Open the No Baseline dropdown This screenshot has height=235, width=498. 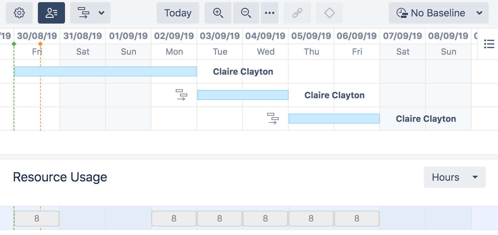point(439,13)
